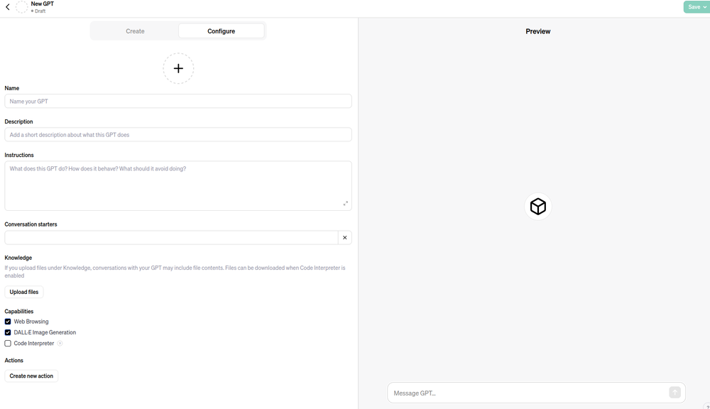Image resolution: width=710 pixels, height=409 pixels.
Task: Click the draft GPT avatar circle in the header
Action: (x=22, y=7)
